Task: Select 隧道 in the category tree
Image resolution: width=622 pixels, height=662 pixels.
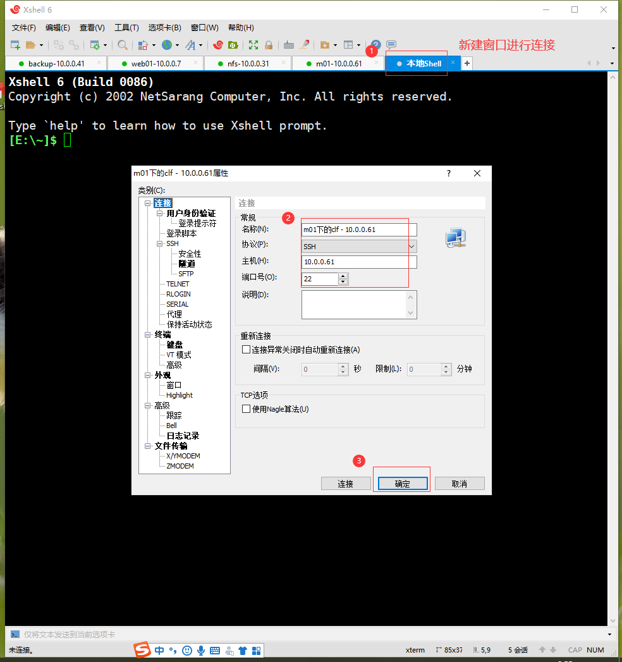Action: [186, 264]
